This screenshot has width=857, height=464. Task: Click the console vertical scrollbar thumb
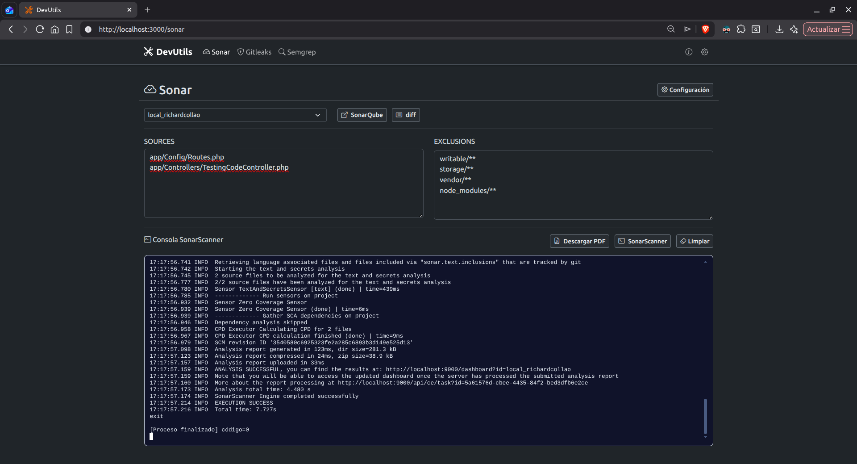pos(705,416)
